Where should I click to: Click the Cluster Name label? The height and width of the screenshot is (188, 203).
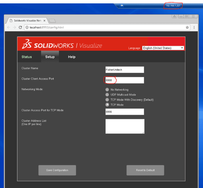[x=30, y=68]
